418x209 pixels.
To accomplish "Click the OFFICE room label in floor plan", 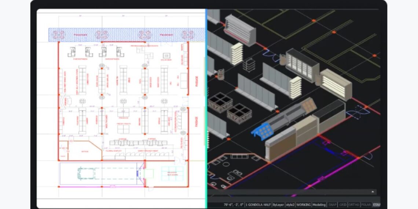I will [x=85, y=151].
